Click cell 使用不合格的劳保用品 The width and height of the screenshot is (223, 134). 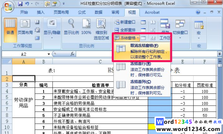pos(100,103)
